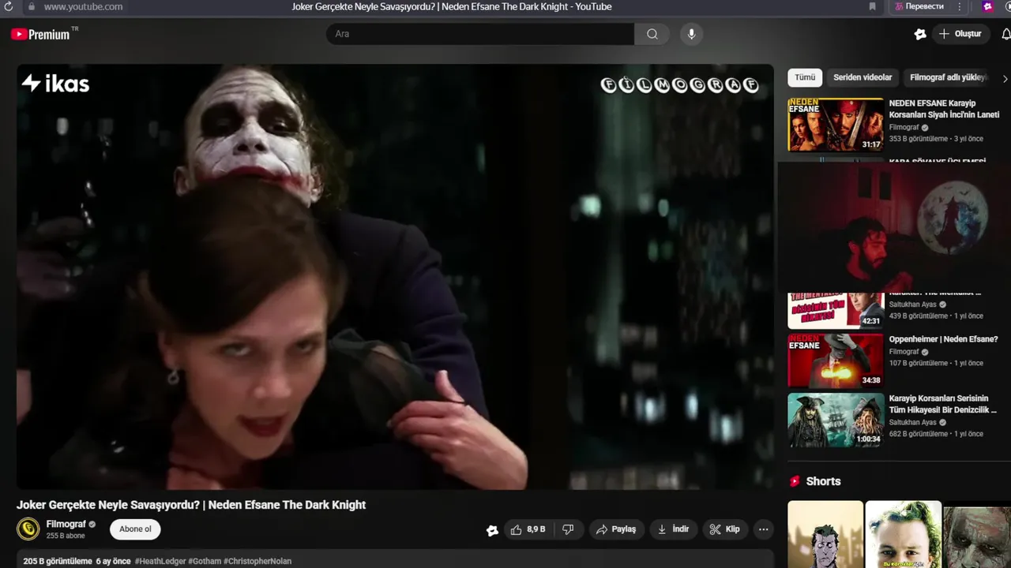Select the Filmograf adlı yükleyen chip
The width and height of the screenshot is (1011, 568).
(x=949, y=77)
